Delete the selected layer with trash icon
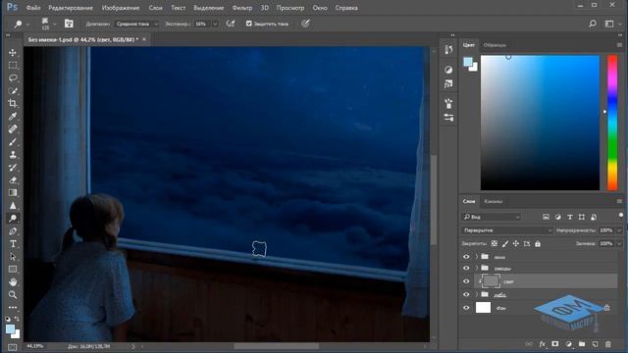 pos(608,344)
